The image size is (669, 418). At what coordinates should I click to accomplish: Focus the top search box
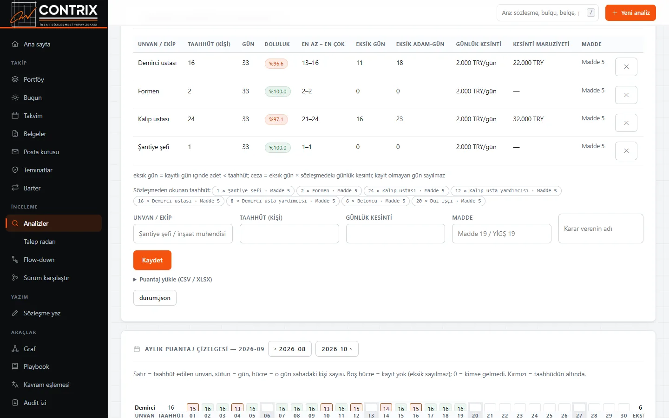548,13
